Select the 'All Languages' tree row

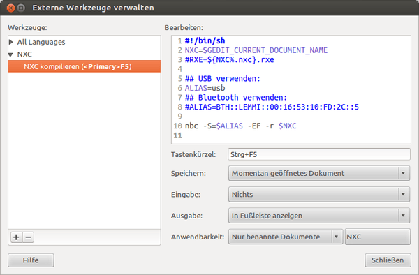click(x=84, y=42)
